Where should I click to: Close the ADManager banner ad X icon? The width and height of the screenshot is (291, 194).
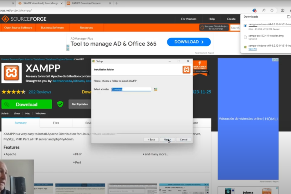point(68,49)
